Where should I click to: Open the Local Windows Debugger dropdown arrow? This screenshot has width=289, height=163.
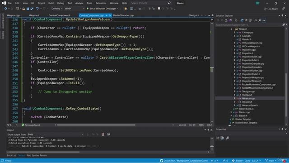pyautogui.click(x=117, y=9)
